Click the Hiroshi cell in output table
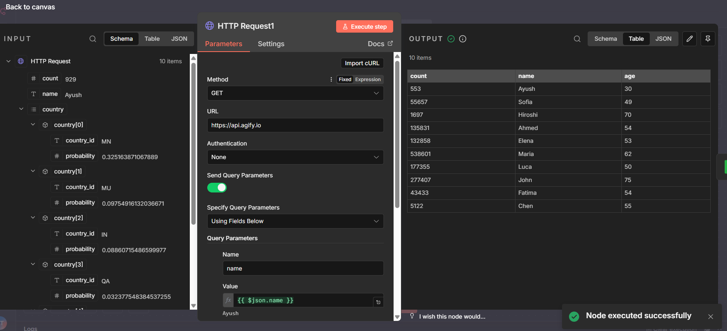Image resolution: width=727 pixels, height=331 pixels. pos(568,115)
